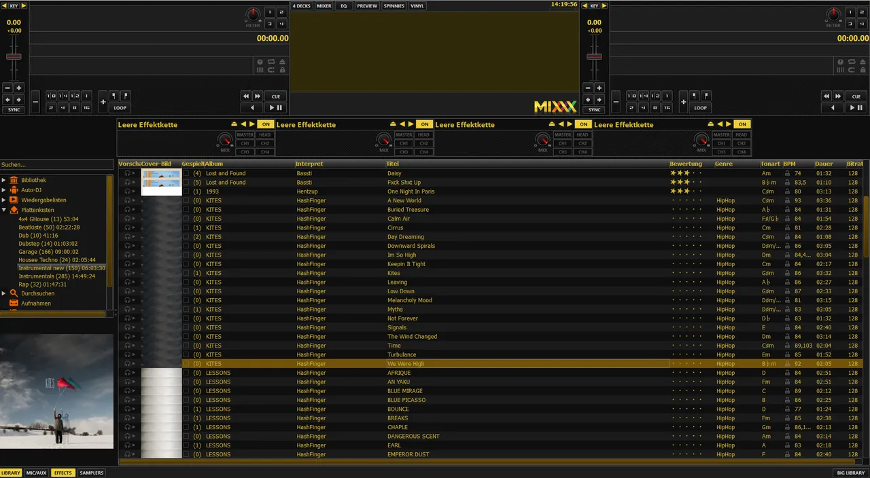This screenshot has width=870, height=478.
Task: Set loop-in marker on the right deck
Action: (694, 96)
